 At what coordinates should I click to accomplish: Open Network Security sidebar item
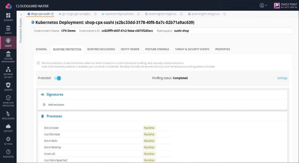tap(8, 73)
